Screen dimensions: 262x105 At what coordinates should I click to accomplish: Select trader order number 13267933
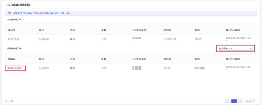(14, 39)
